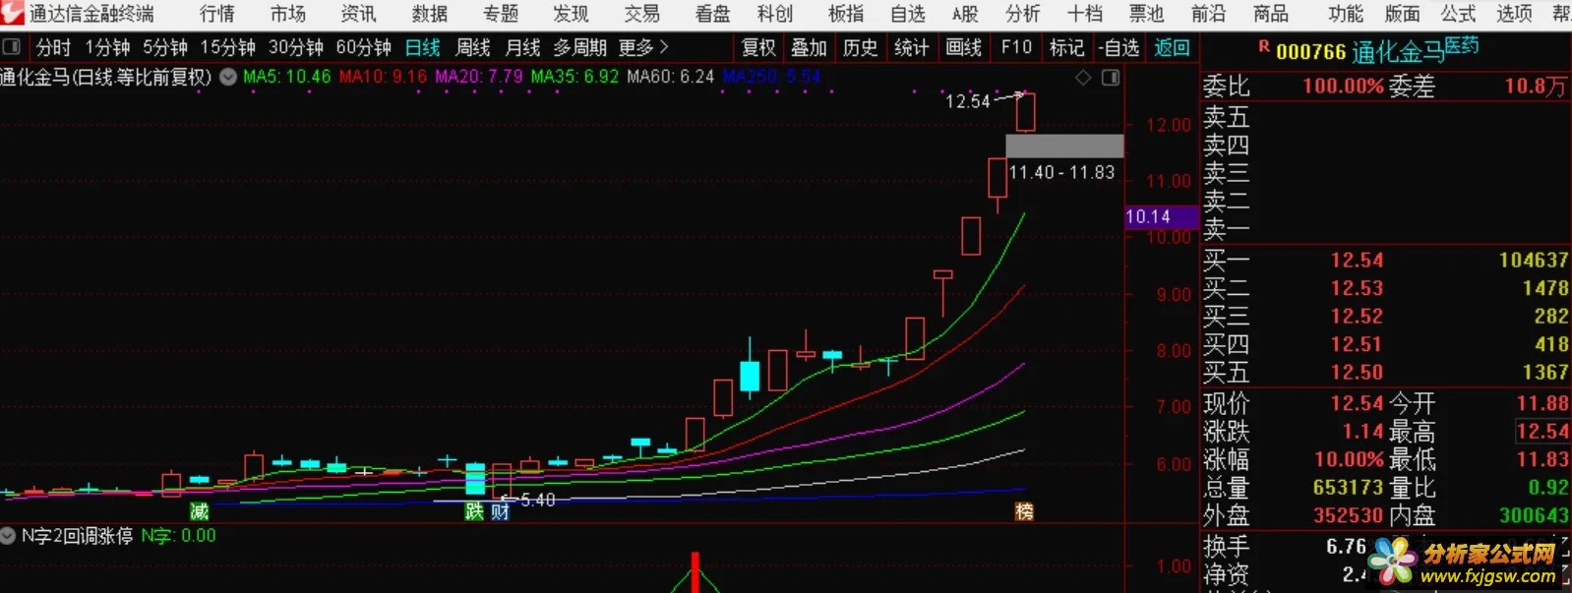The image size is (1572, 593).
Task: Open the 资讯 menu
Action: point(358,14)
